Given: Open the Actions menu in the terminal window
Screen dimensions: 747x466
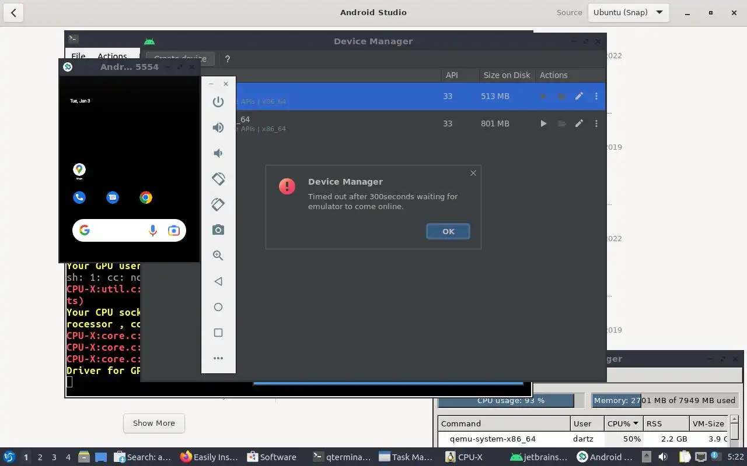Looking at the screenshot, I should pos(112,57).
